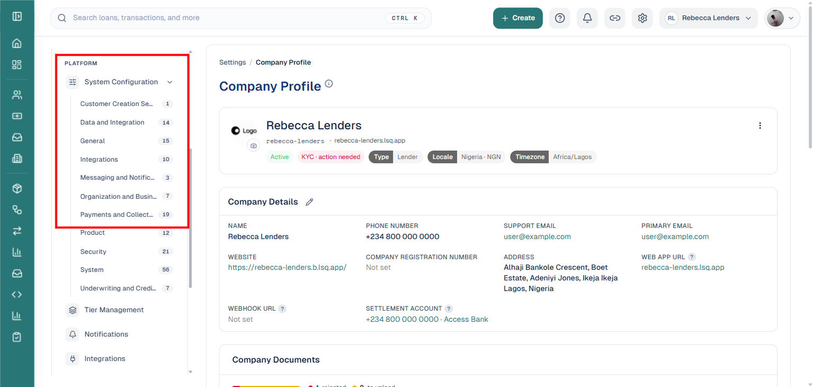Select the General settings item
The height and width of the screenshot is (387, 813).
click(127, 141)
